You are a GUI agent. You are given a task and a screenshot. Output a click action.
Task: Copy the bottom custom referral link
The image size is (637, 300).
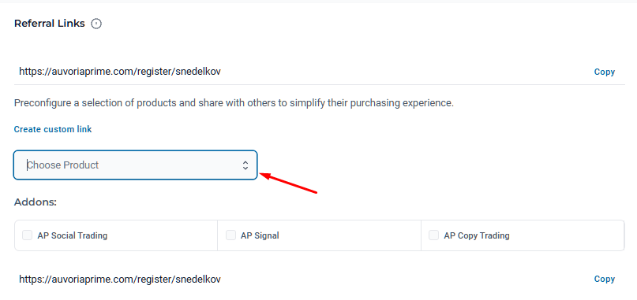604,279
